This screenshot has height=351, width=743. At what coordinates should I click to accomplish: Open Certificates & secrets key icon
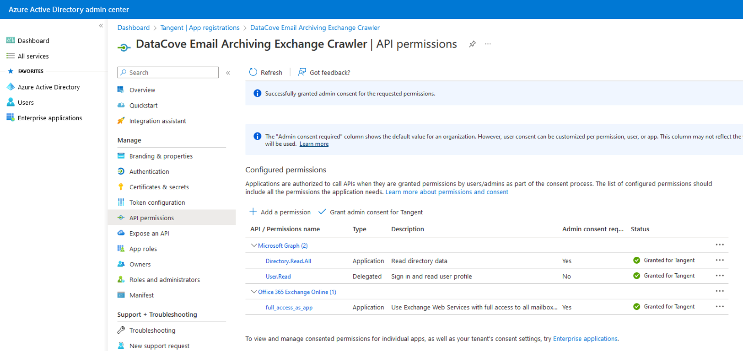click(x=121, y=186)
